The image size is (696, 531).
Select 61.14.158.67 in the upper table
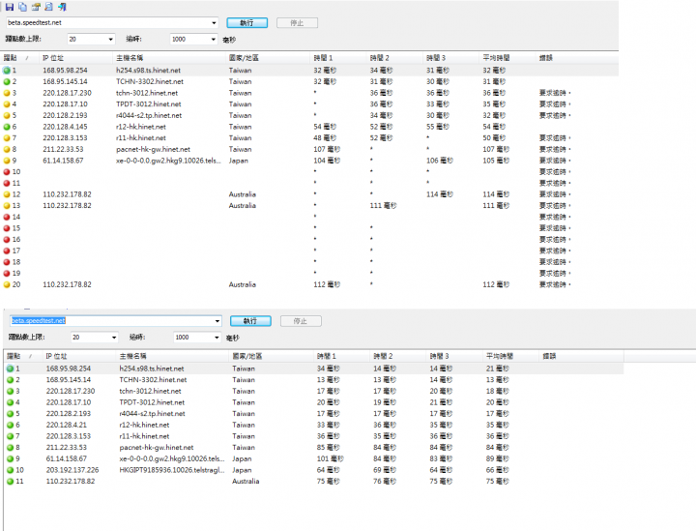(63, 161)
